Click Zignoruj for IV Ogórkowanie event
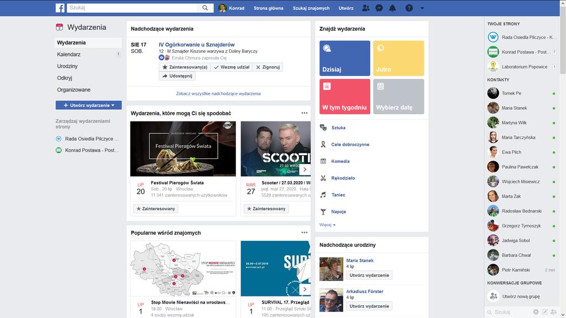Screen dimensions: 566x318 coord(268,67)
